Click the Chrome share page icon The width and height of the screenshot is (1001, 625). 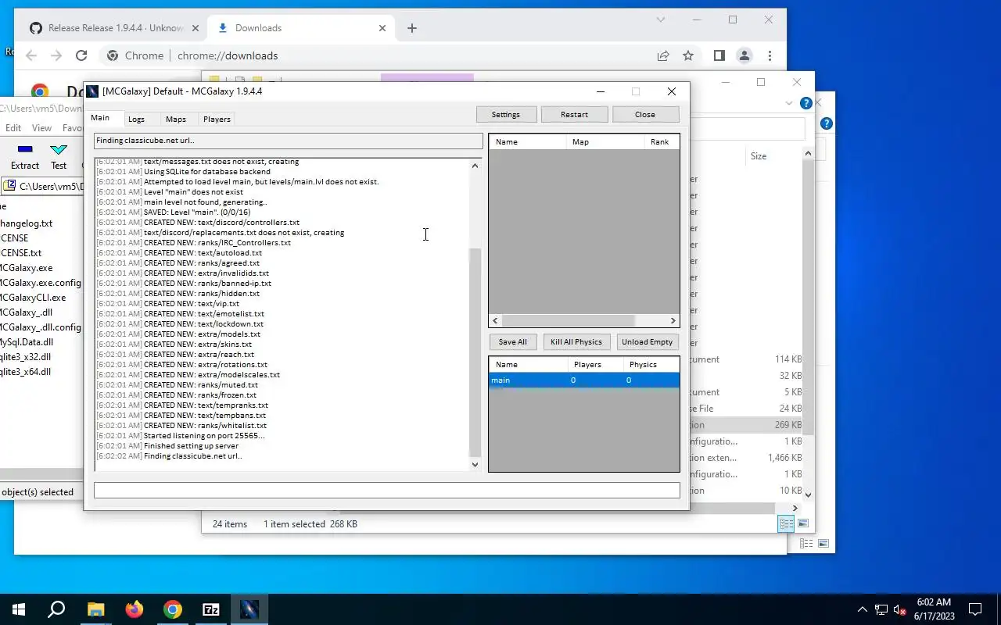point(663,55)
